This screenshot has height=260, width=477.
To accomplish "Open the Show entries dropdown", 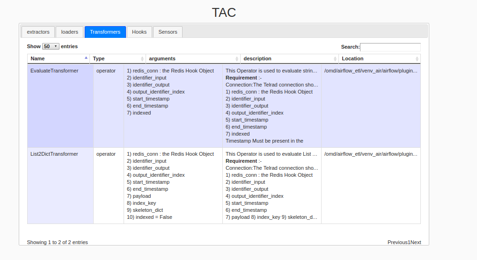I will click(x=51, y=46).
